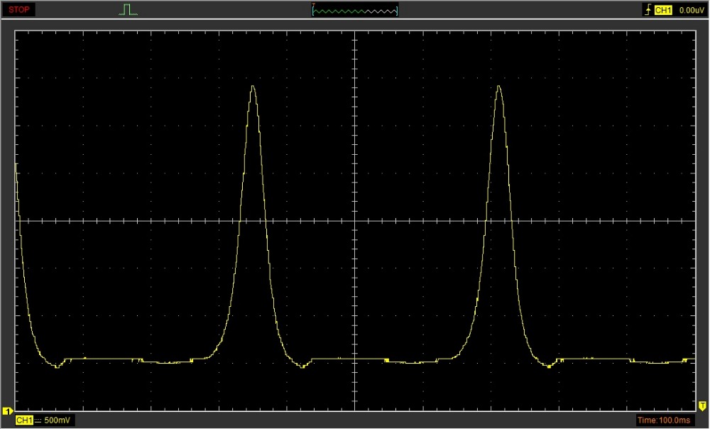Click the red trigger position marker in overview
Screen dimensions: 710x429
[313, 5]
